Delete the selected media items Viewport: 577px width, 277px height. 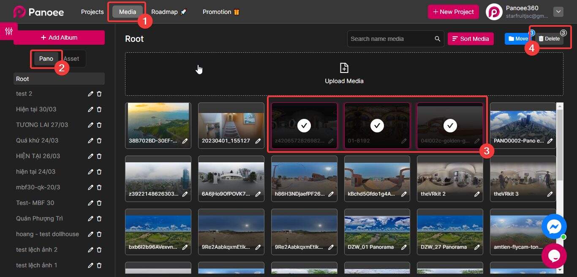pos(549,39)
